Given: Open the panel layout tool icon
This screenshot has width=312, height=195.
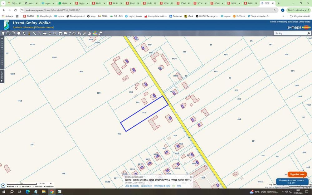Looking at the screenshot, I should [x=60, y=33].
